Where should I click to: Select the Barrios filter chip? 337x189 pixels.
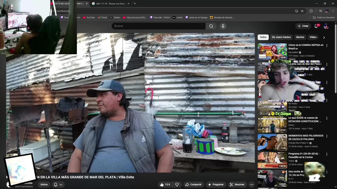300,37
